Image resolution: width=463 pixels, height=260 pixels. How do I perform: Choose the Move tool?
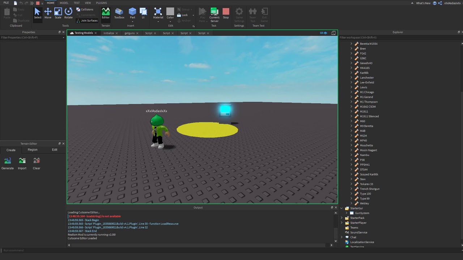(48, 13)
